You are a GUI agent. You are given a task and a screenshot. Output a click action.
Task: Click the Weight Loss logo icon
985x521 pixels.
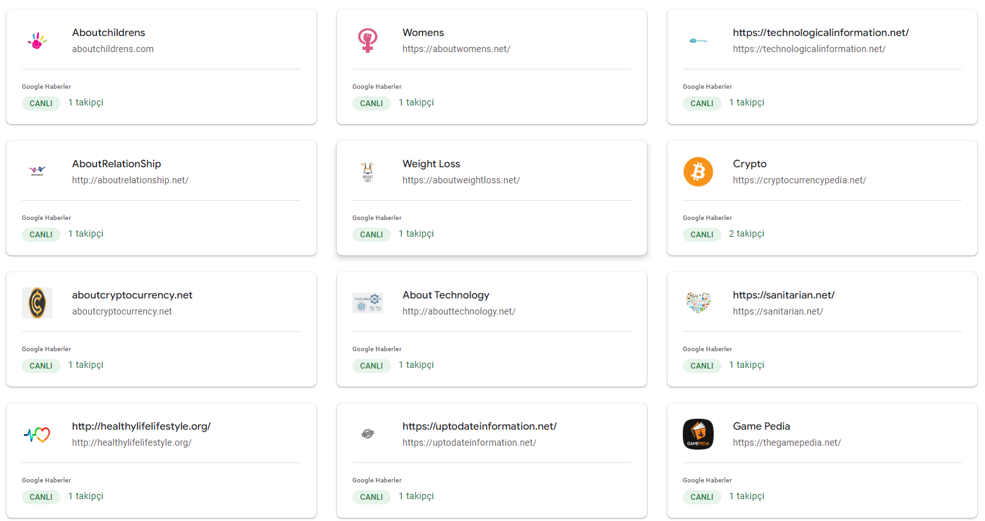tap(368, 172)
